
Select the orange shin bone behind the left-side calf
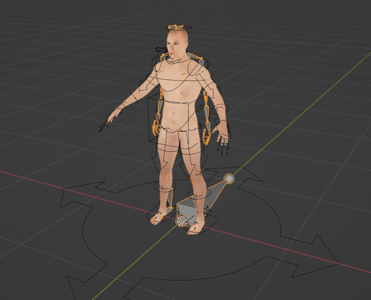(x=170, y=198)
